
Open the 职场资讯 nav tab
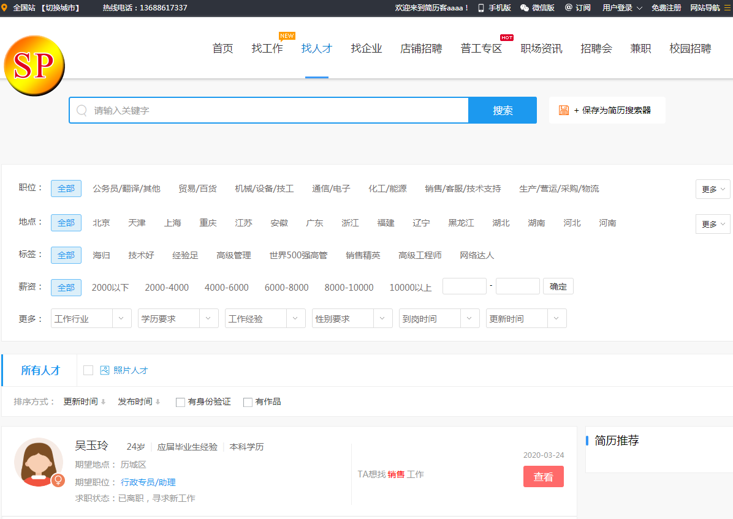click(541, 48)
